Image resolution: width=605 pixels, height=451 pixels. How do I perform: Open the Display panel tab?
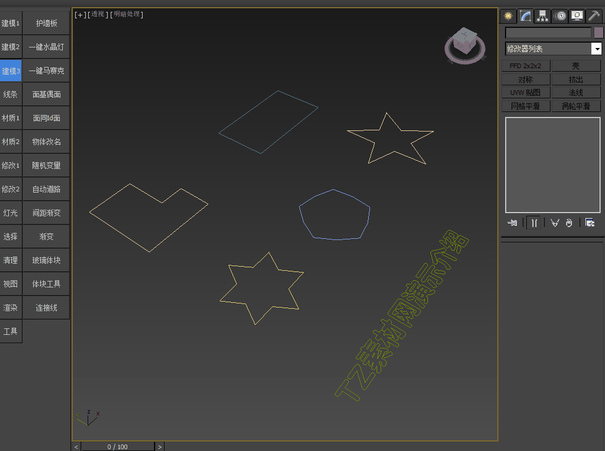577,16
